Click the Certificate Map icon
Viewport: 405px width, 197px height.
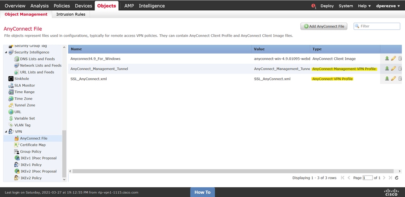click(x=17, y=145)
